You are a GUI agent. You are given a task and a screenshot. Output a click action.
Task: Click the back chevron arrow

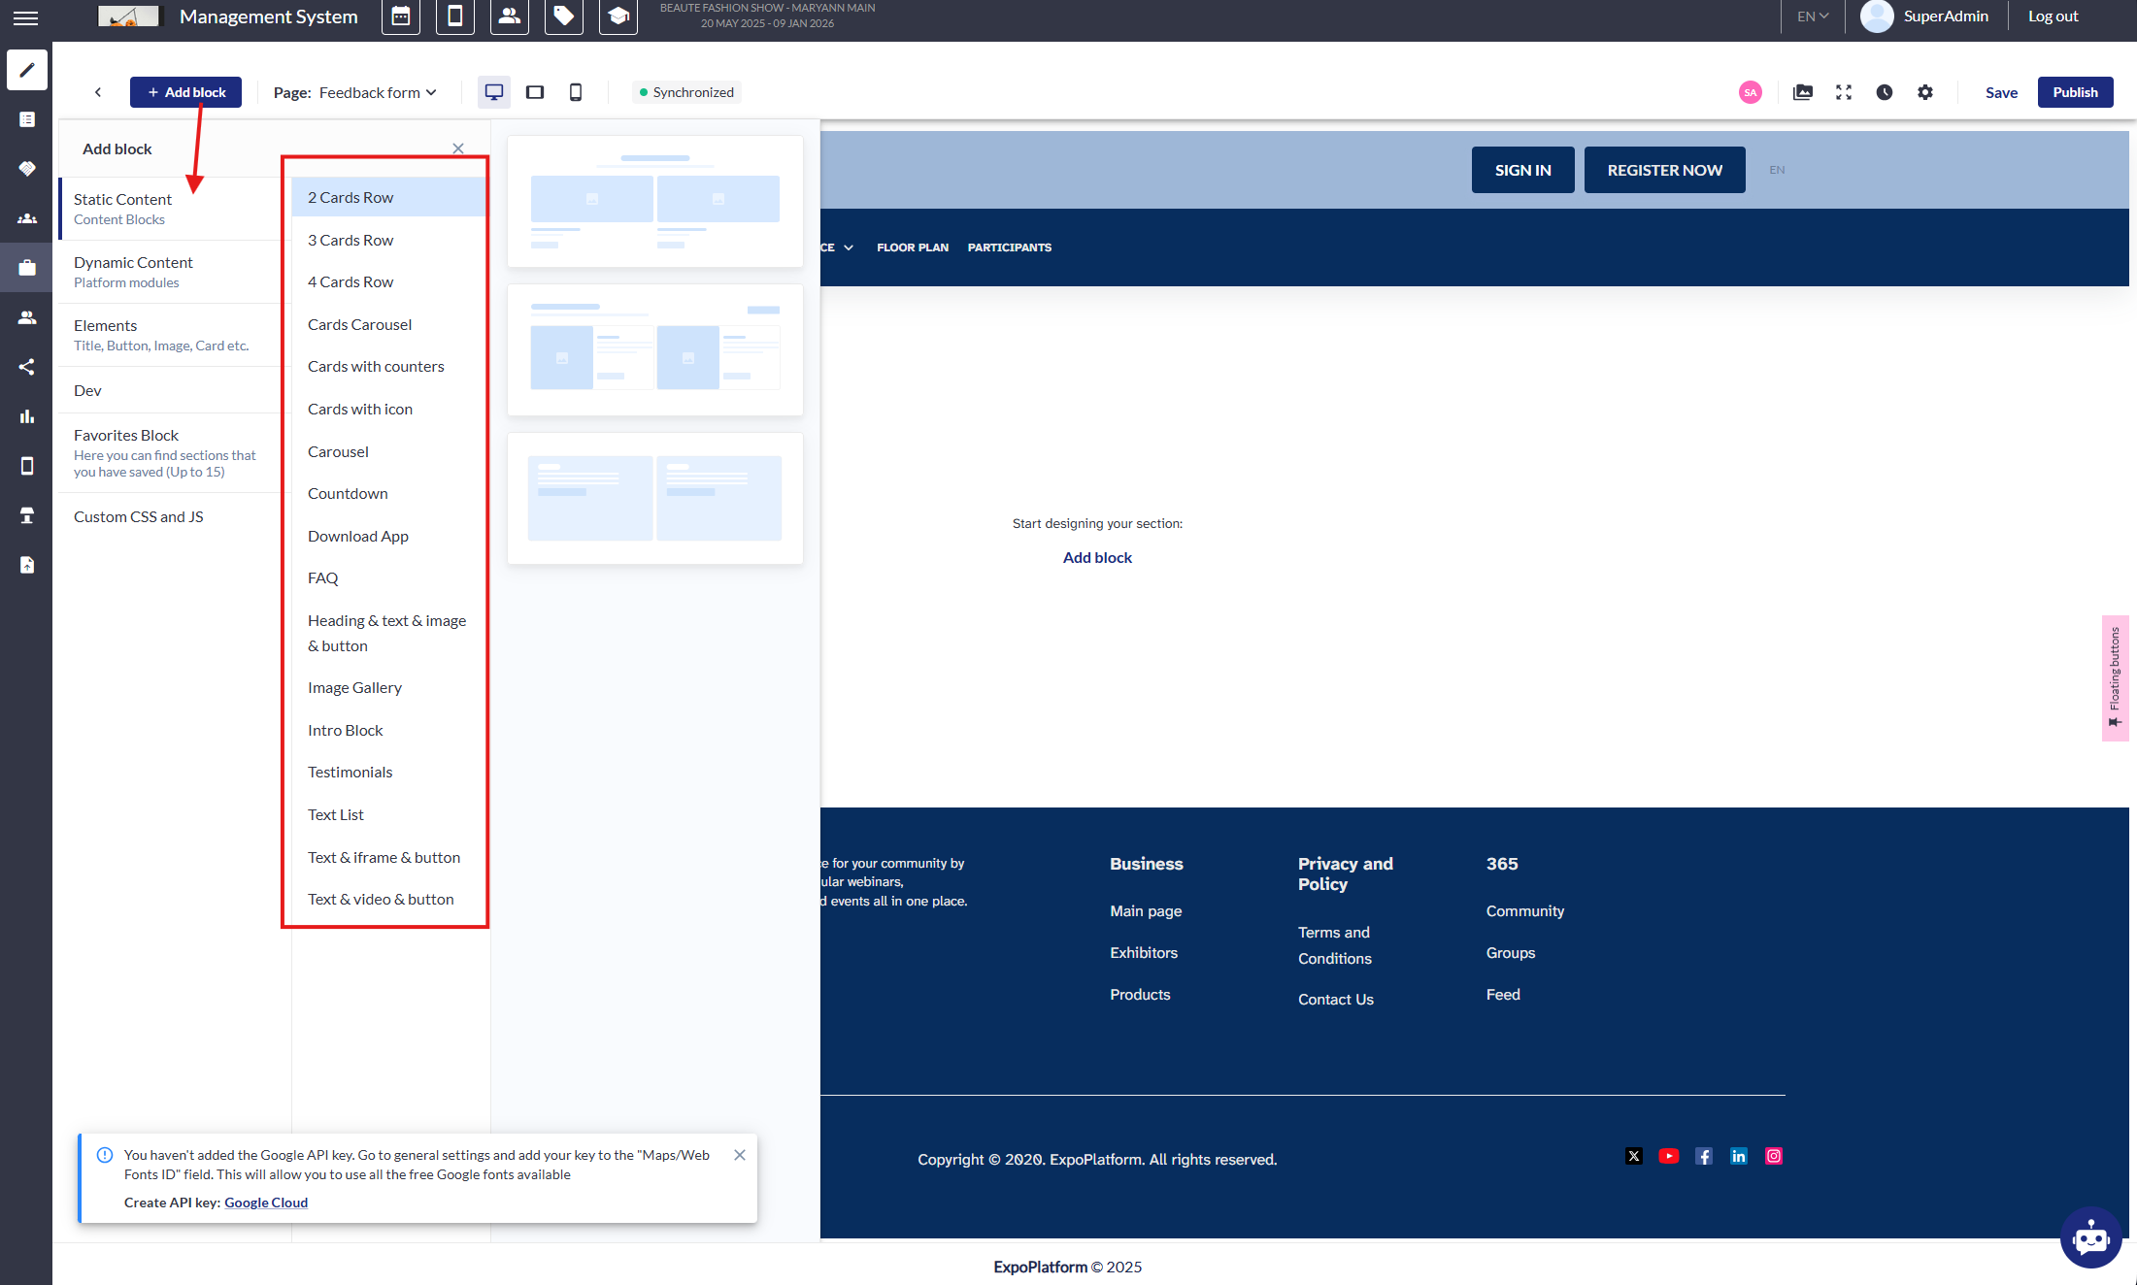point(98,92)
